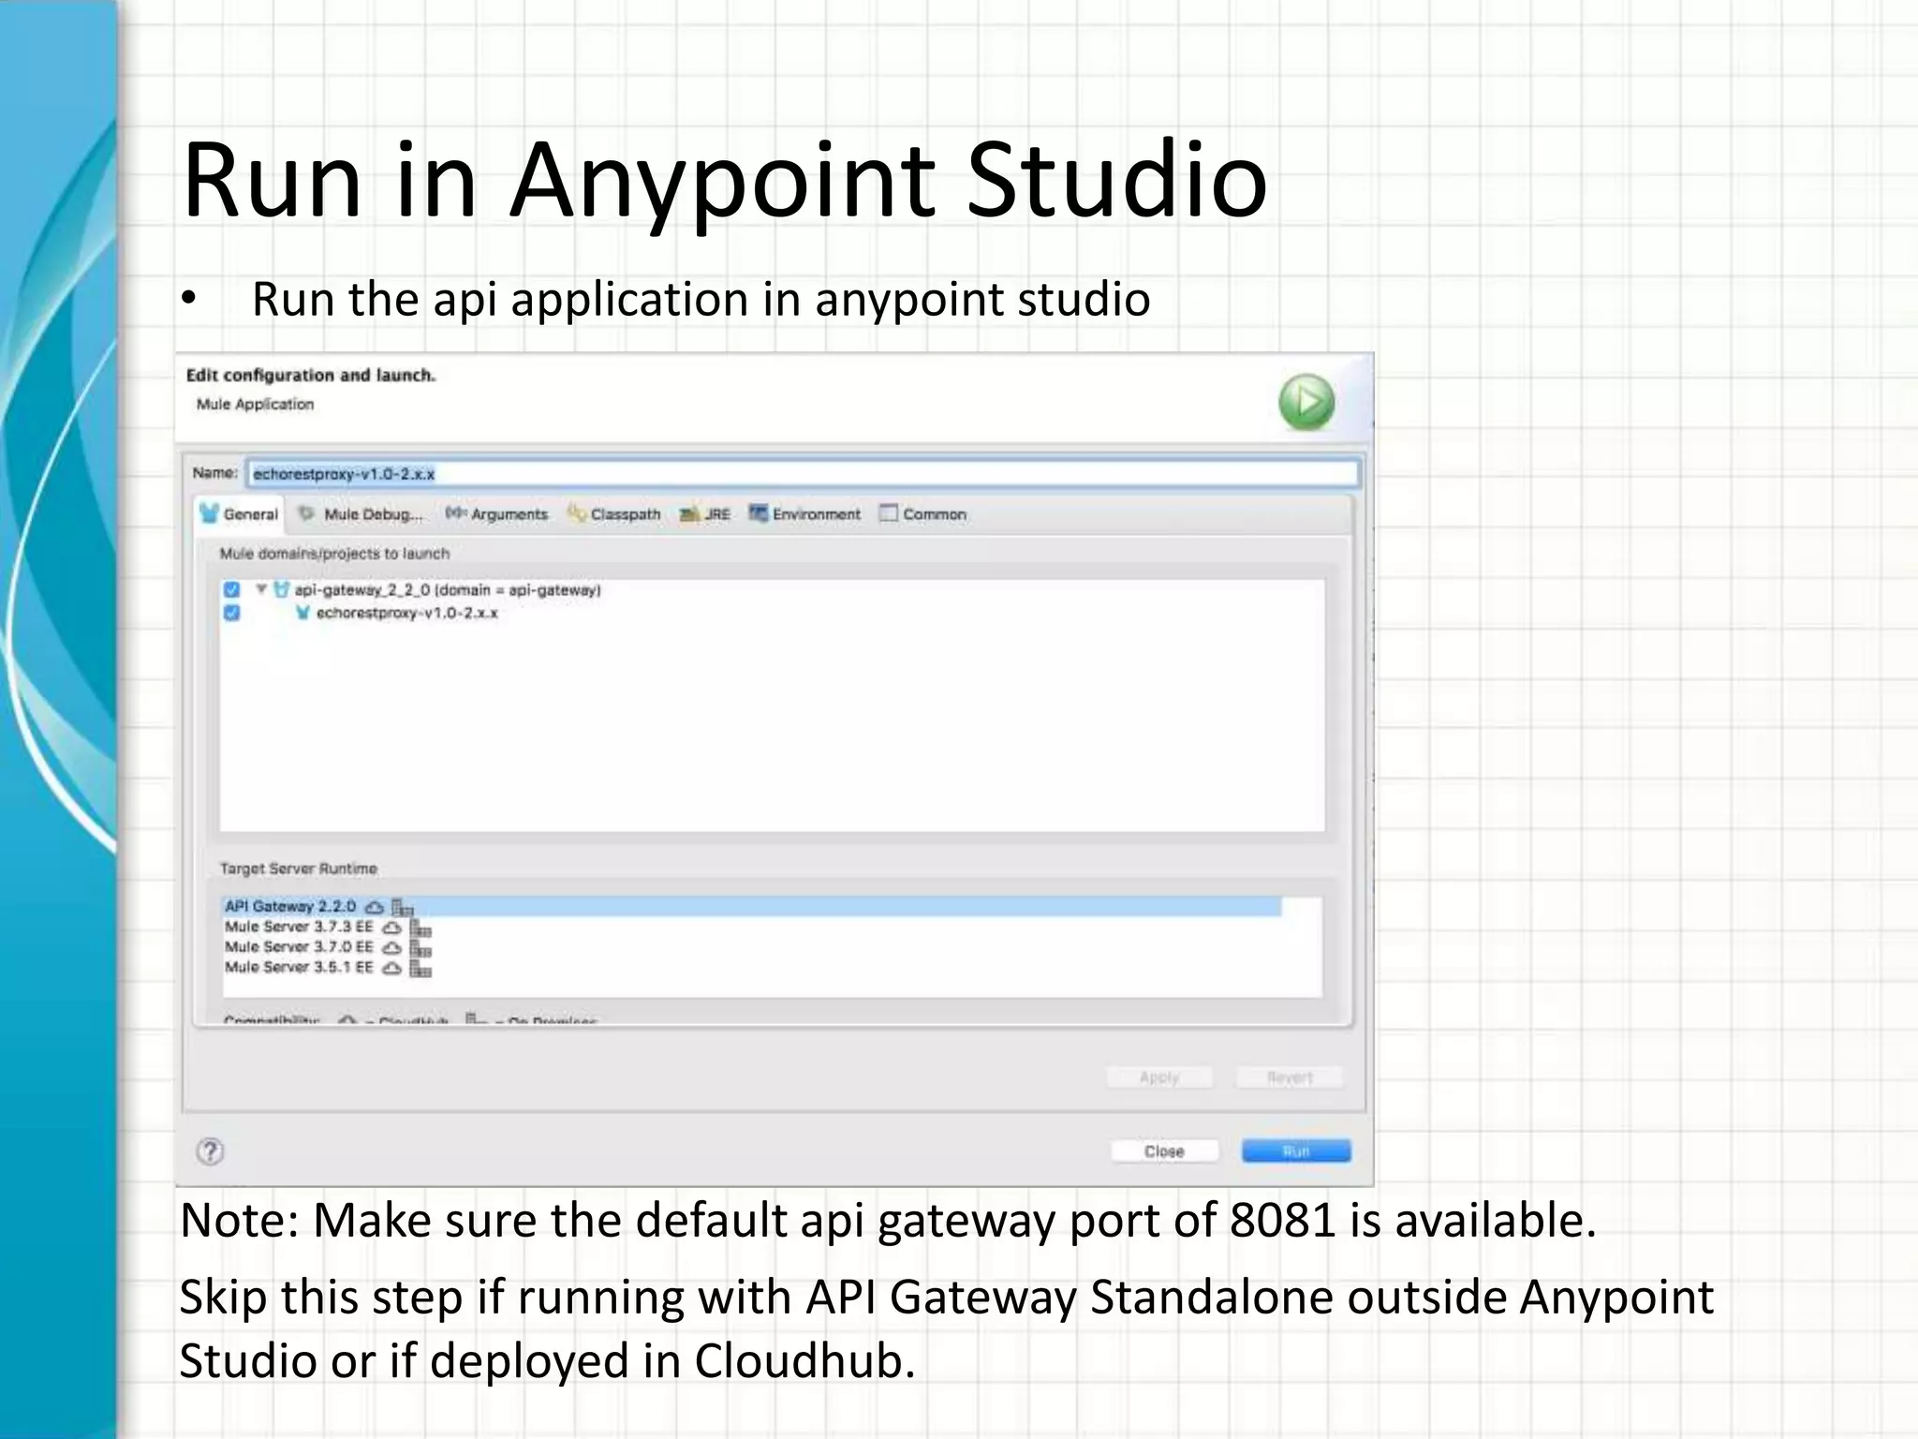Screen dimensions: 1918x1439
Task: Click the Classpath tab icon
Action: [x=577, y=513]
